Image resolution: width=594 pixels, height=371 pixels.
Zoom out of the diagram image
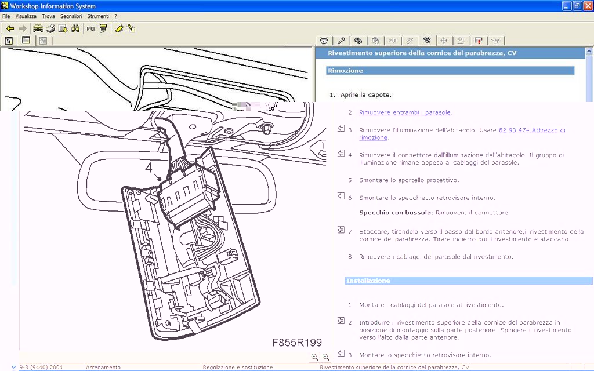tap(325, 357)
